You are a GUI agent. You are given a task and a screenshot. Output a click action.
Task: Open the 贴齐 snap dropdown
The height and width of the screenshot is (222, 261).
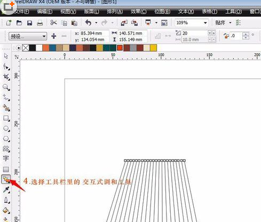click(230, 23)
